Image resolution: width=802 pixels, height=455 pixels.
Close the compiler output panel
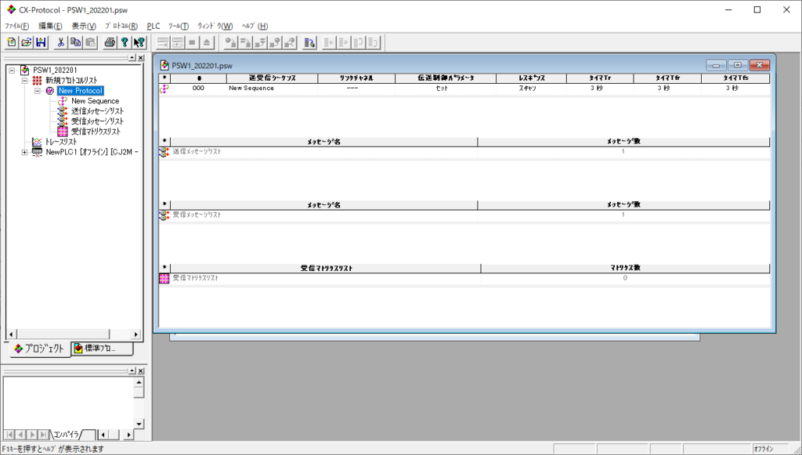pos(141,370)
